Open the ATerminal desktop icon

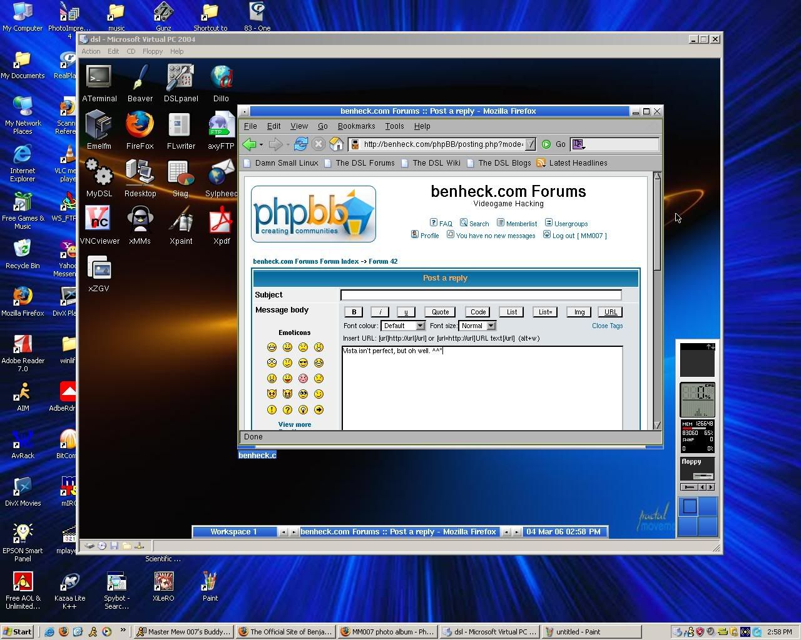point(99,77)
